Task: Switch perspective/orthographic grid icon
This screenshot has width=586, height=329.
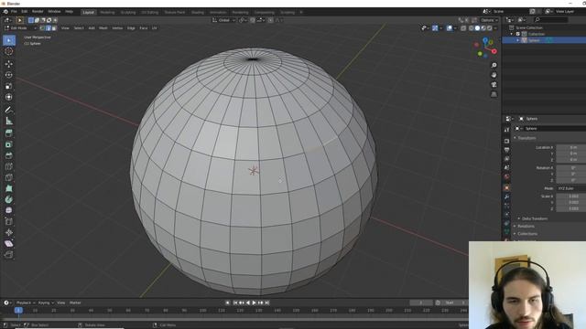Action: (494, 94)
